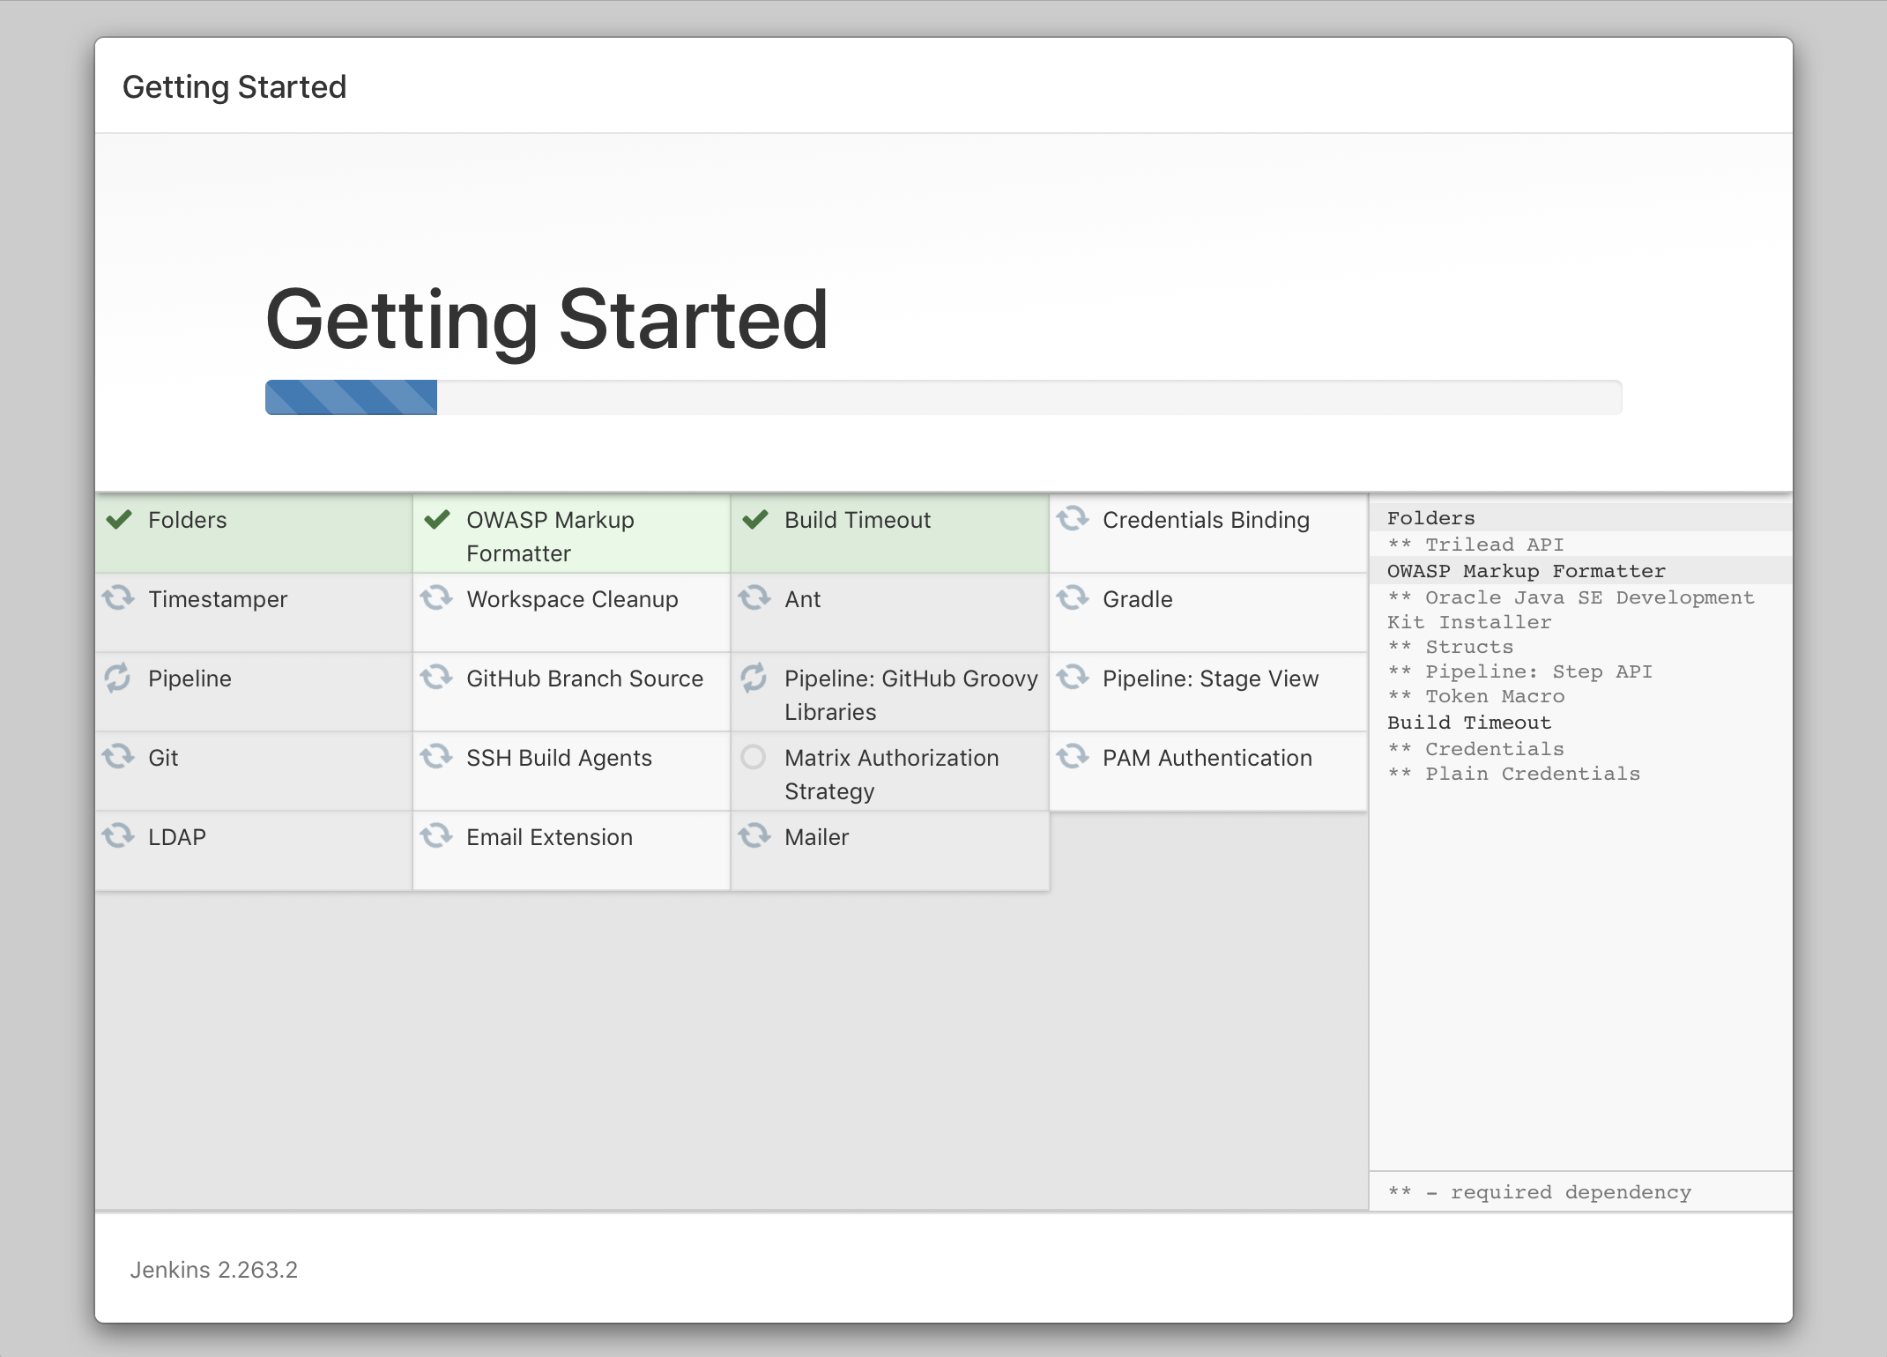Click the spinner icon next to Timestamper
Image resolution: width=1887 pixels, height=1357 pixels.
point(118,597)
